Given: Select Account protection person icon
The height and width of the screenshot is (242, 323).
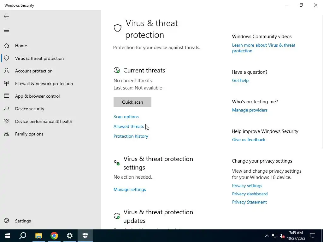Looking at the screenshot, I should point(7,71).
